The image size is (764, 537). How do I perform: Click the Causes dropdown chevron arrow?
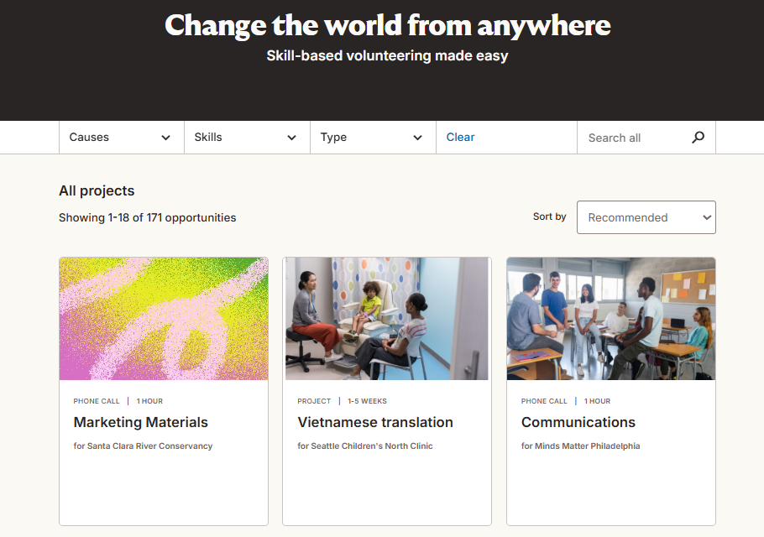point(166,138)
